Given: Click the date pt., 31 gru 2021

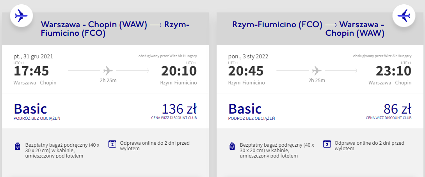Looking at the screenshot, I should pos(33,56).
